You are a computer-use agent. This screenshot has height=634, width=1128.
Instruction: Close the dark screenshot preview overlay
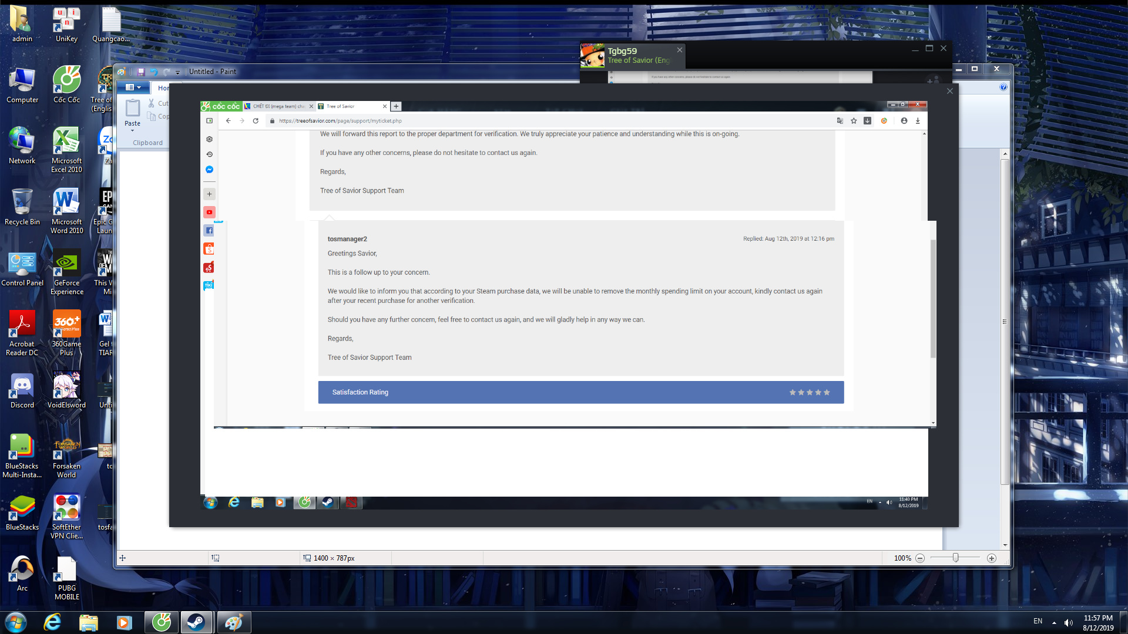click(950, 91)
